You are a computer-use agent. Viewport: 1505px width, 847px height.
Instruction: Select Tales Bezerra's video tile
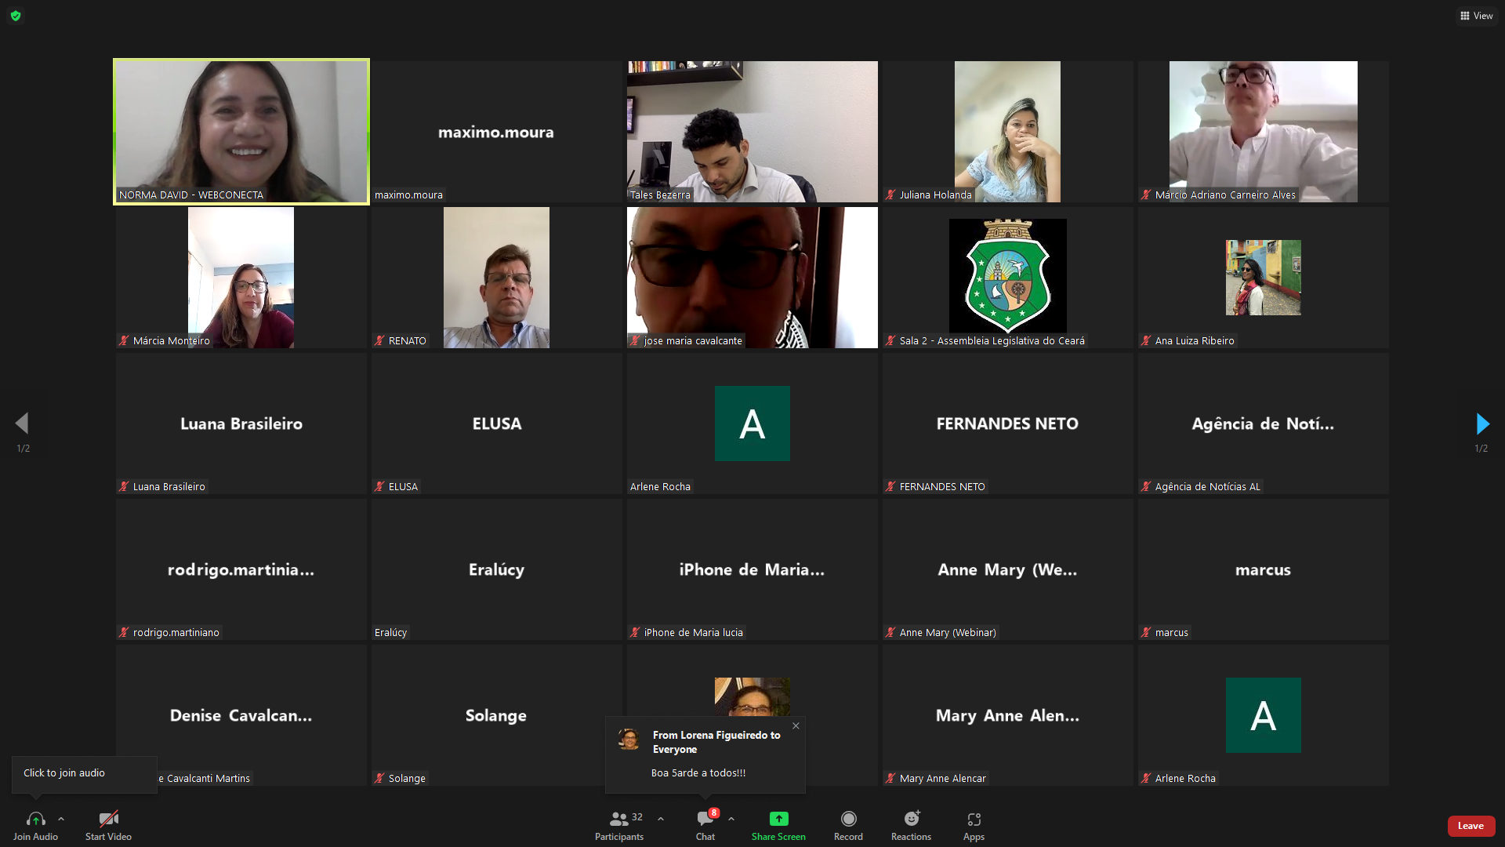pyautogui.click(x=752, y=132)
